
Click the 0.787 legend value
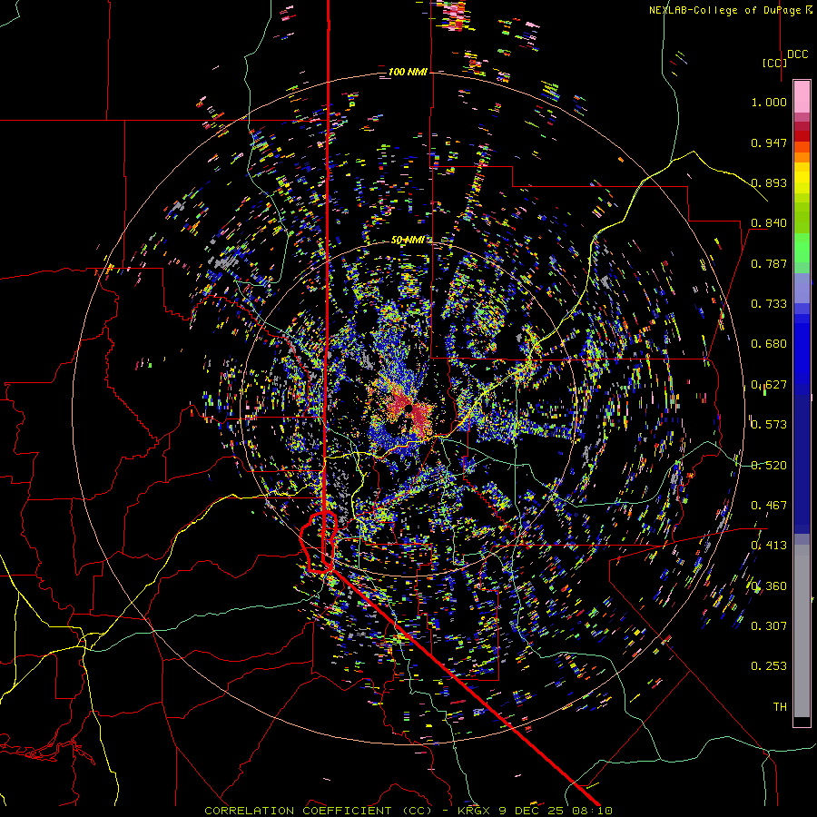point(769,263)
